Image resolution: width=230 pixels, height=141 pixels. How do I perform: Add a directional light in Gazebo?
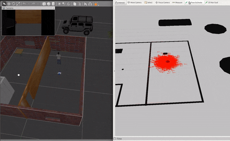click(x=68, y=4)
